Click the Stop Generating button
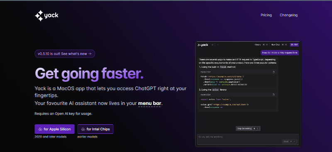Viewport: 332px width, 152px height. pos(248,128)
